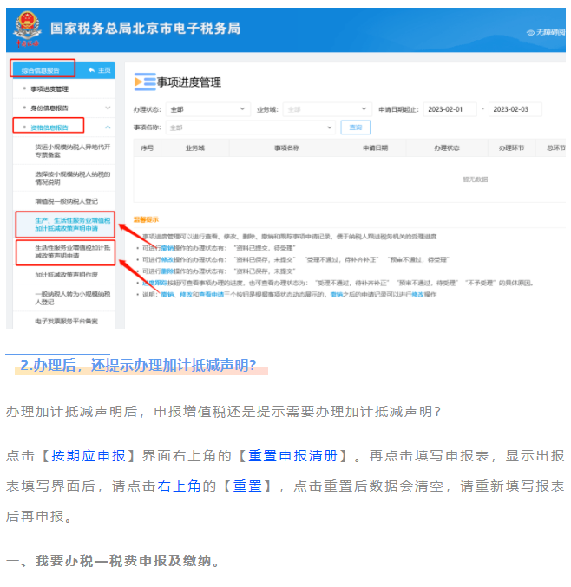Viewport: 571px width, 587px height.
Task: Expand the 身份信息报告 section chevron
Action: (108, 108)
